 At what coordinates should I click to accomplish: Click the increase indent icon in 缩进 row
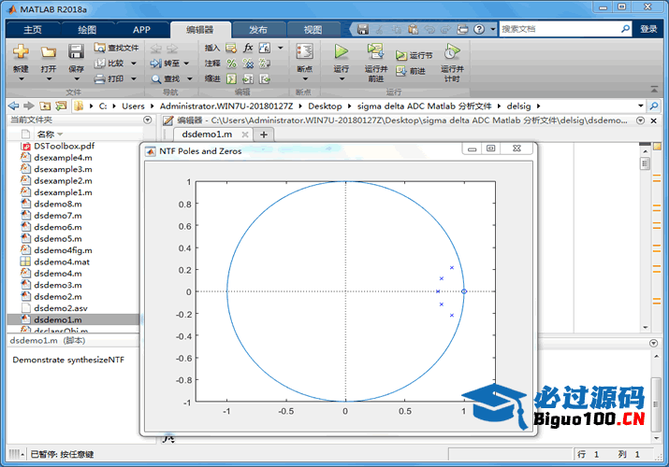click(248, 78)
